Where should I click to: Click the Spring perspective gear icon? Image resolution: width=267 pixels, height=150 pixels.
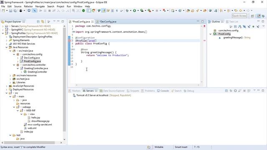pos(263,16)
